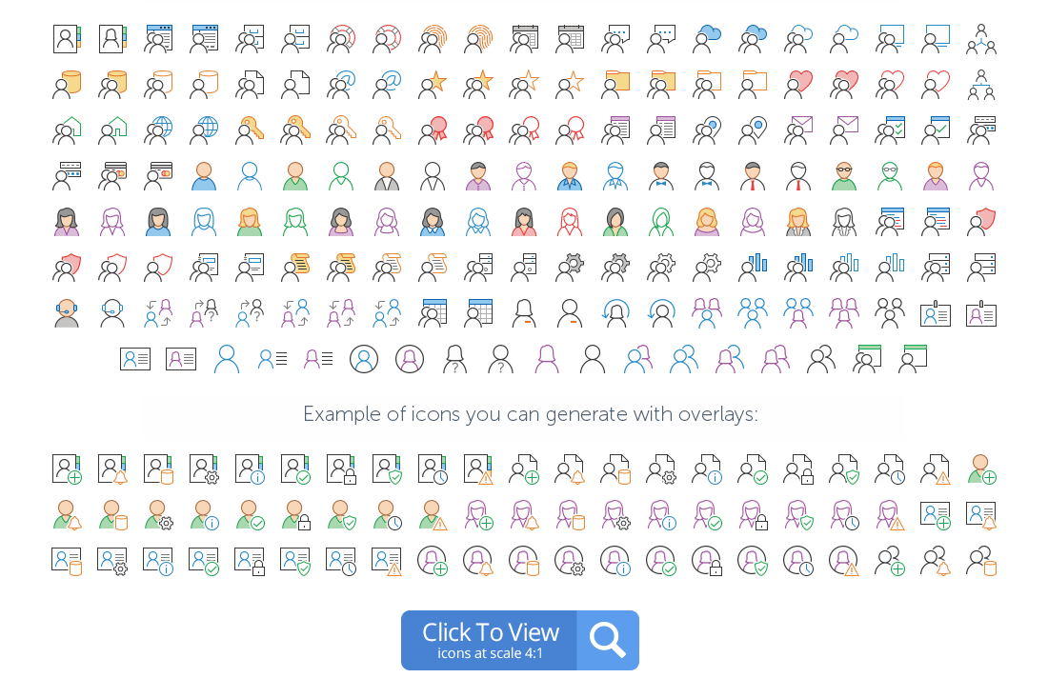Choose the colored man with blue bow tie
The image size is (1048, 698).
[661, 176]
